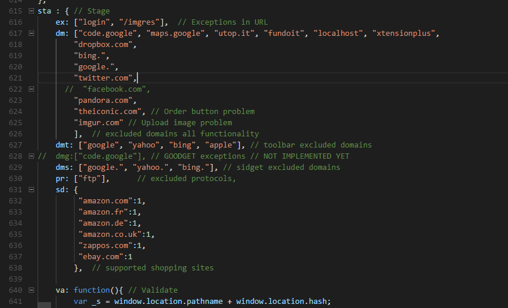Viewport: 508px width, 308px height.
Task: Click the Order button problem comment
Action: click(203, 112)
